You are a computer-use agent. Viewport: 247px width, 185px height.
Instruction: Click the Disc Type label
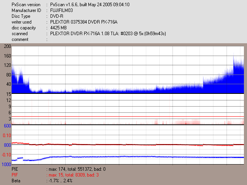(x=21, y=16)
